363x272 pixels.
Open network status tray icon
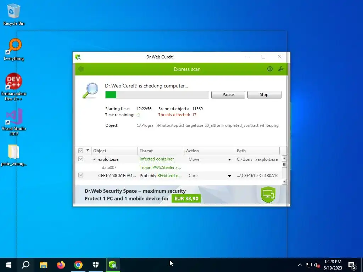(x=309, y=265)
